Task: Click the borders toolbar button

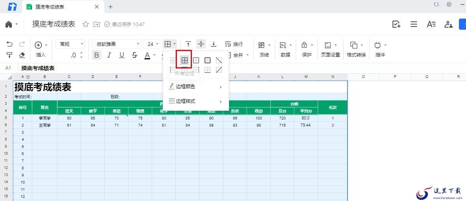Action: click(167, 44)
